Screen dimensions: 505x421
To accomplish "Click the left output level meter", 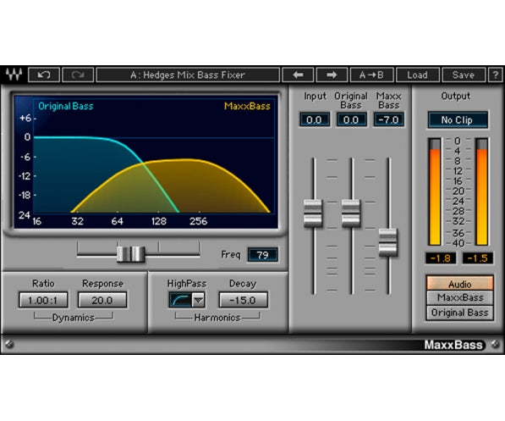I will pos(435,191).
